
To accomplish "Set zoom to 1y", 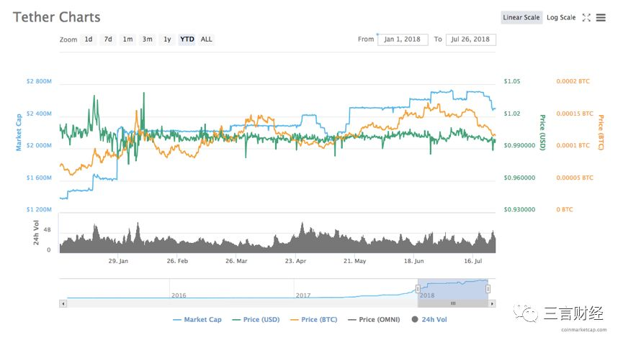I will (167, 40).
